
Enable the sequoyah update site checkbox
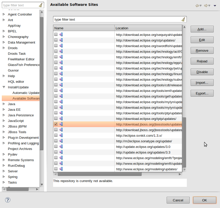point(56,34)
